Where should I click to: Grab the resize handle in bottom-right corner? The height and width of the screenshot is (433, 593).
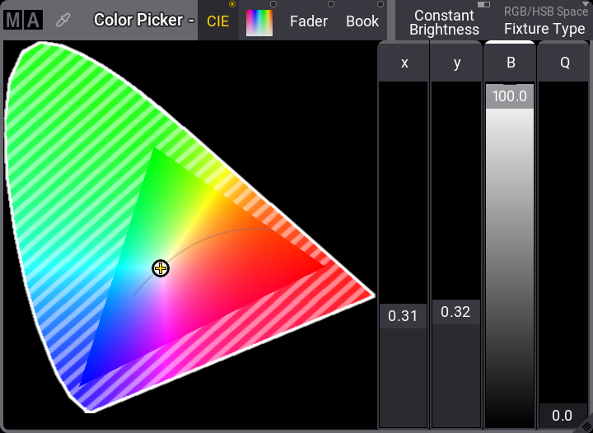click(x=585, y=425)
